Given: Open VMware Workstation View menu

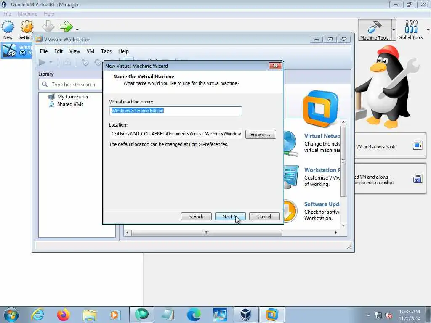Looking at the screenshot, I should 74,51.
